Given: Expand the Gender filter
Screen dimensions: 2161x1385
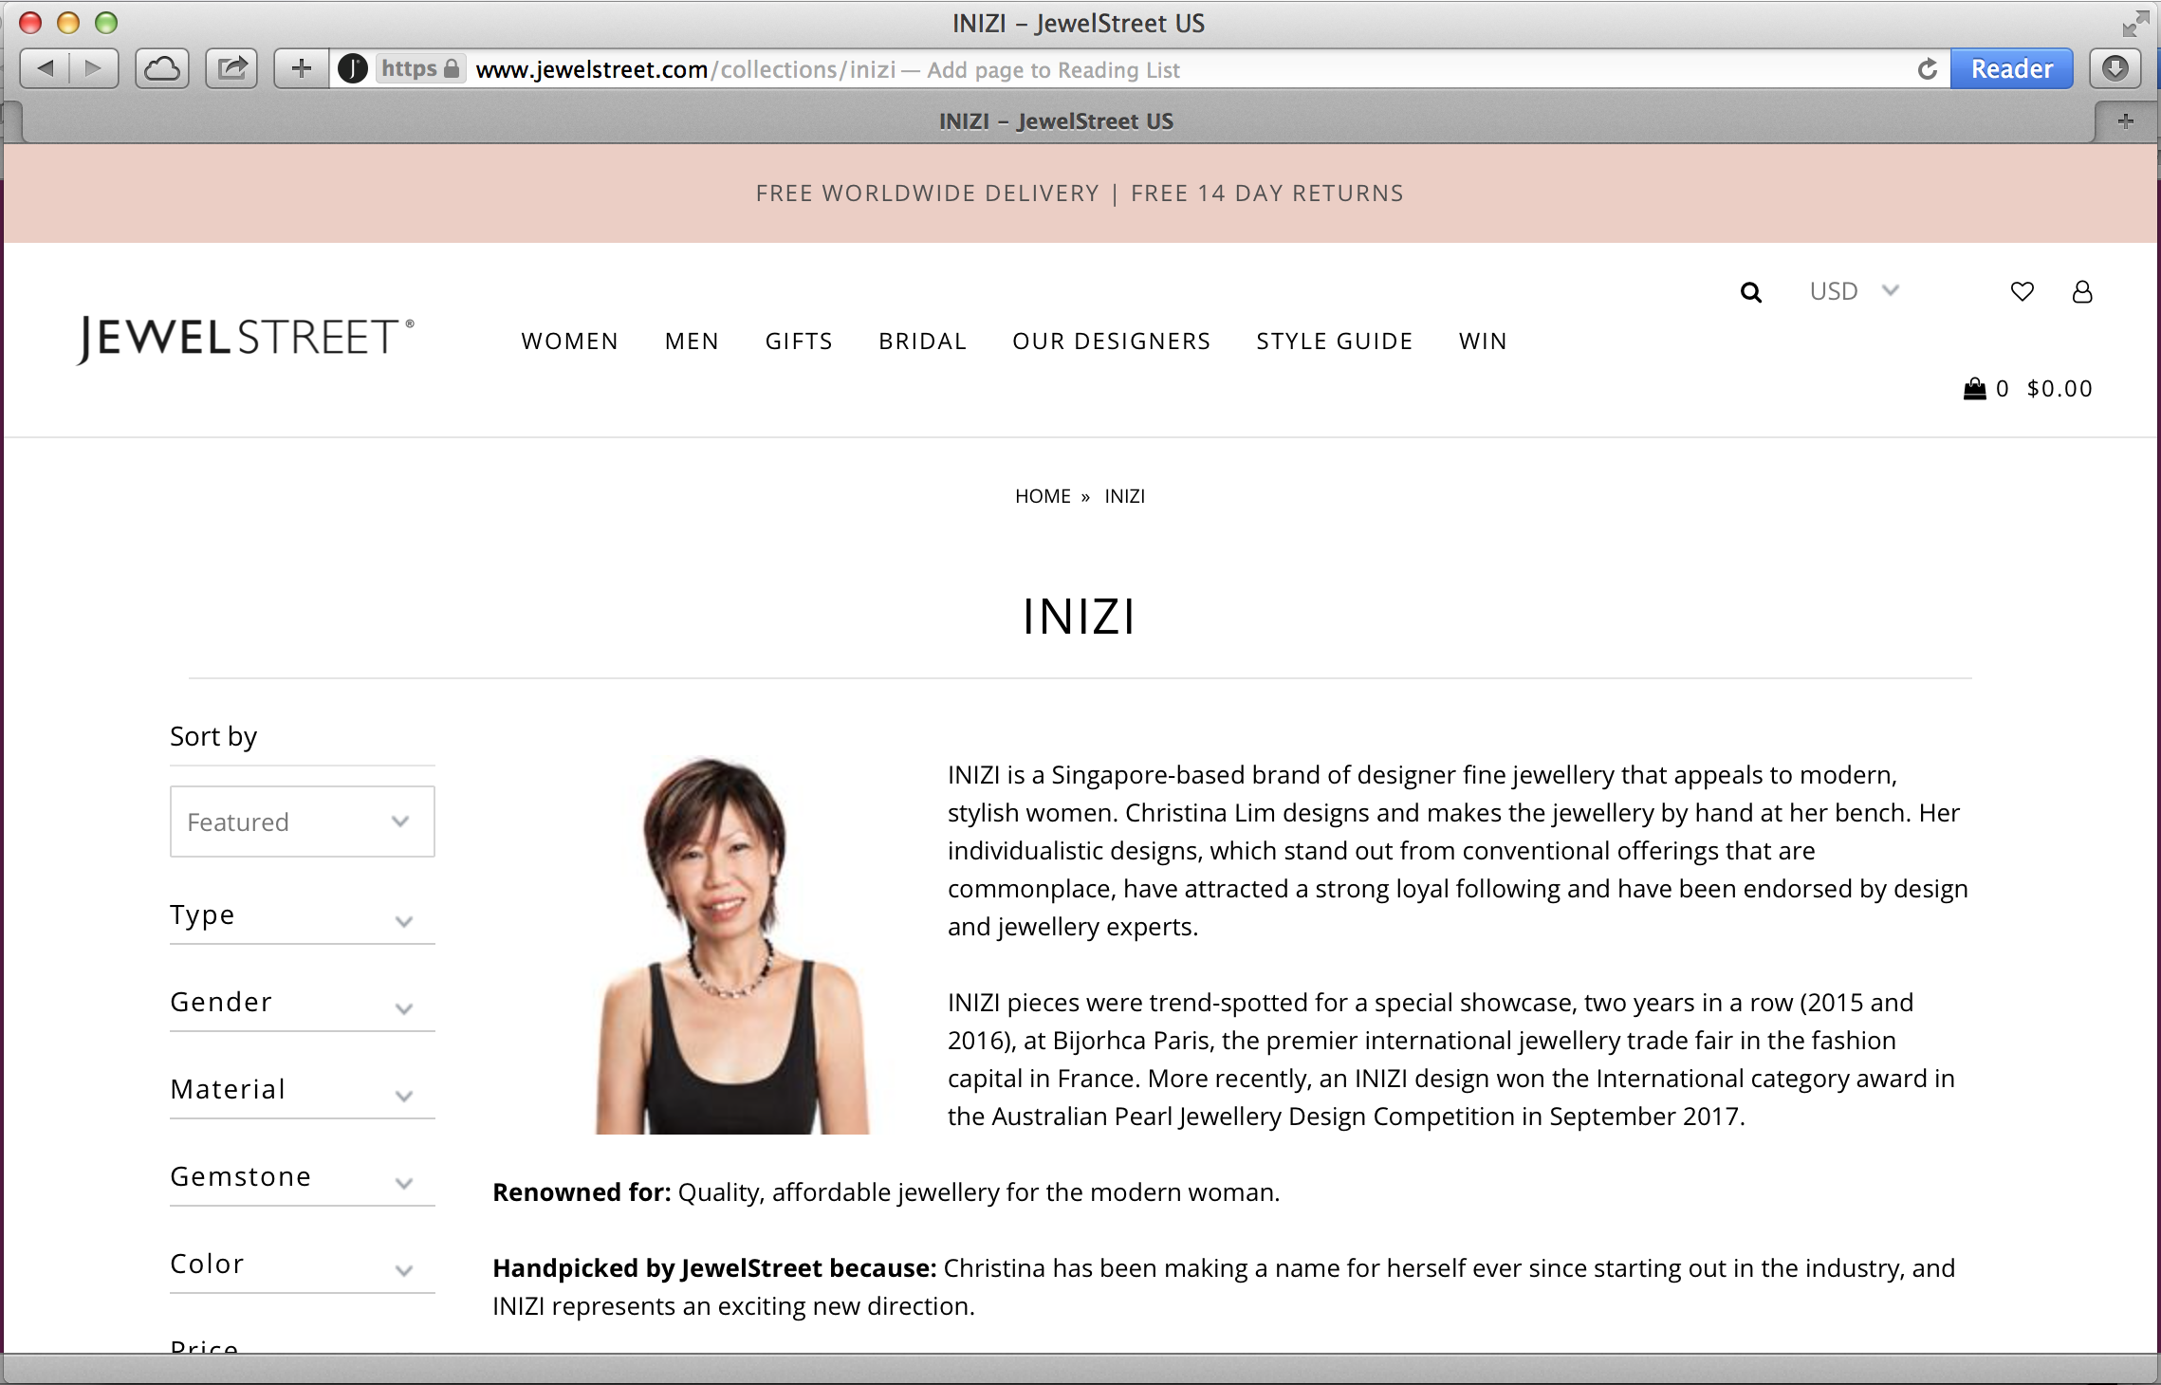Looking at the screenshot, I should pos(303,1004).
